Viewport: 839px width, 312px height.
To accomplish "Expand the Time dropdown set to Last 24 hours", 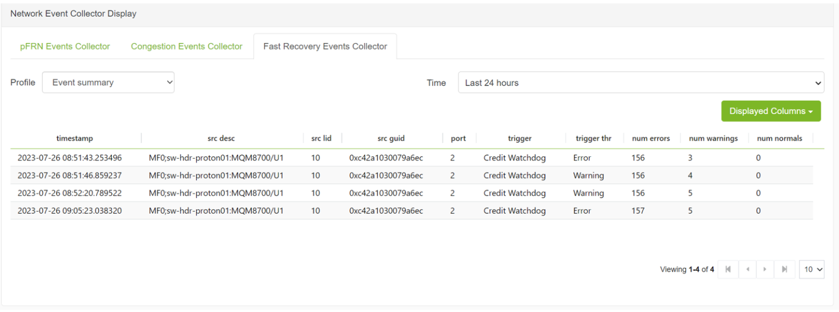I will 641,83.
